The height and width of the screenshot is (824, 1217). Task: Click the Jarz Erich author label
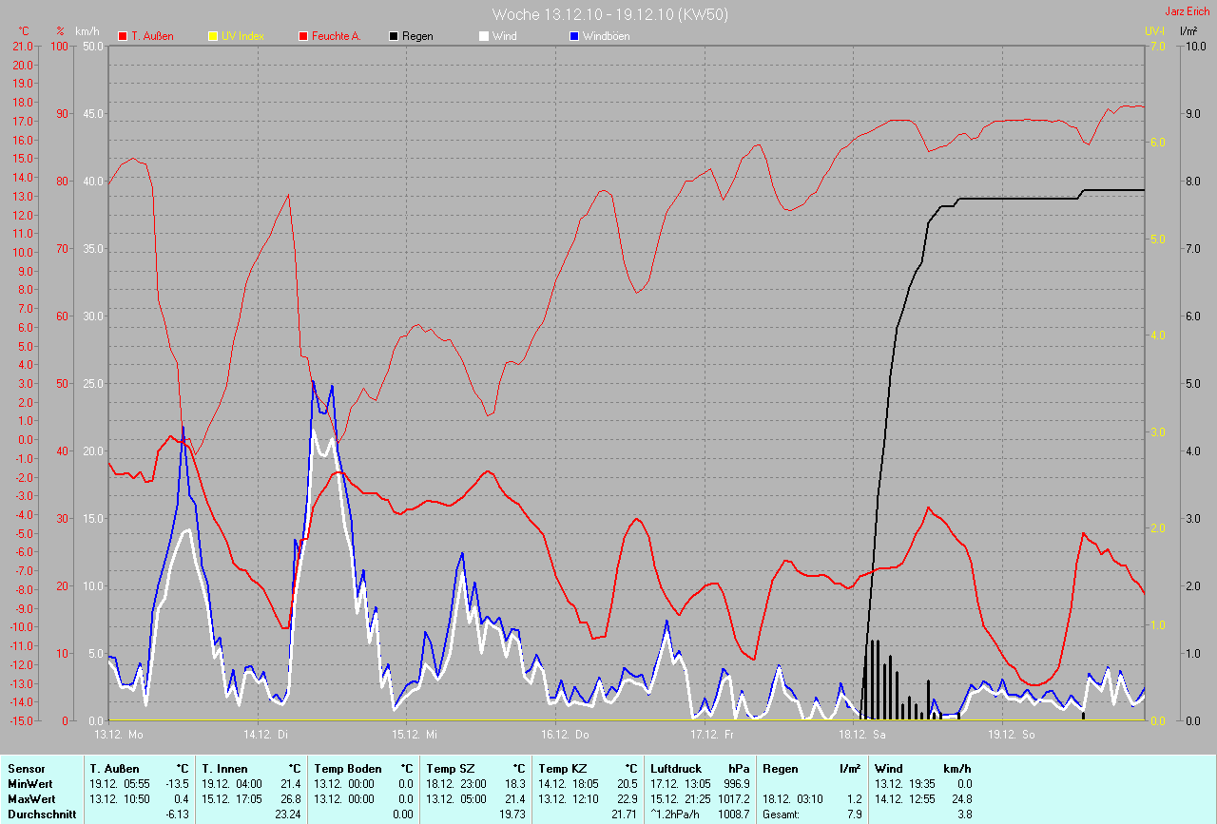click(x=1188, y=11)
